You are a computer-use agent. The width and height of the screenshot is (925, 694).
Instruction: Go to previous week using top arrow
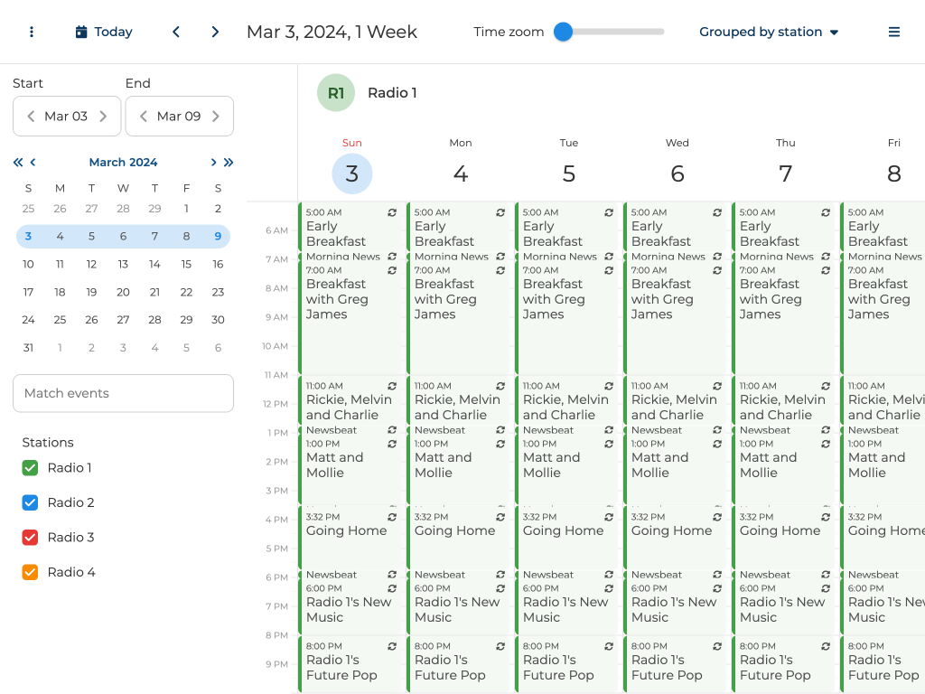176,32
